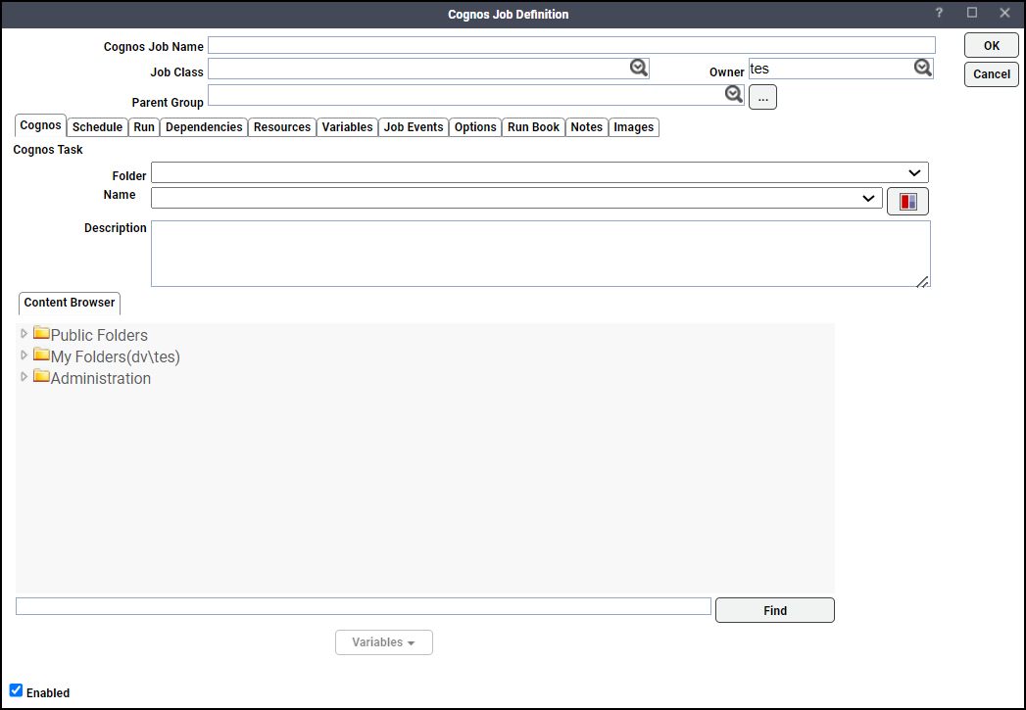Select Public Folders in the tree
The width and height of the screenshot is (1026, 710).
tap(99, 335)
